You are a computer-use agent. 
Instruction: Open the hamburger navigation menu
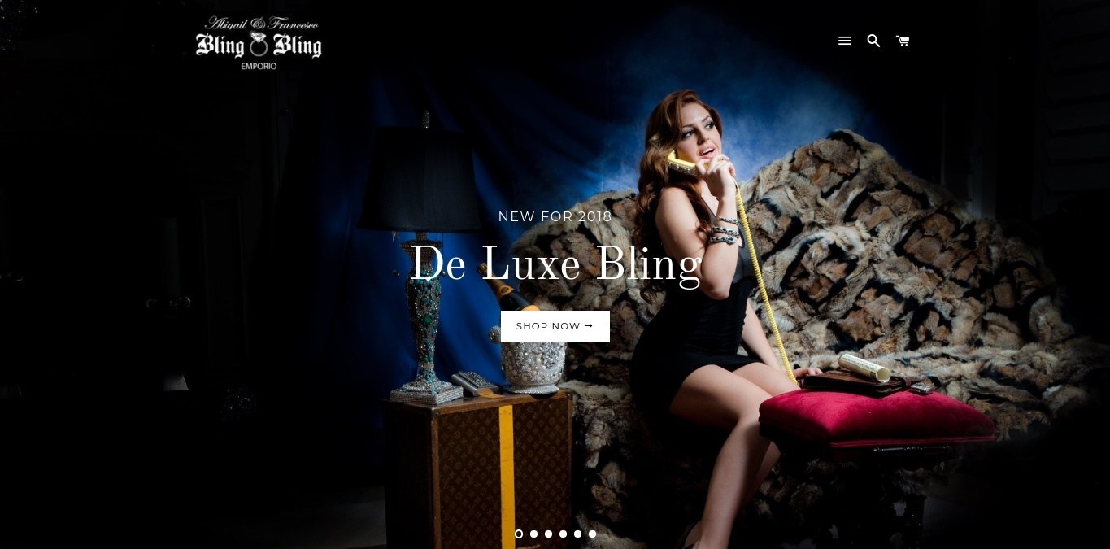click(845, 41)
